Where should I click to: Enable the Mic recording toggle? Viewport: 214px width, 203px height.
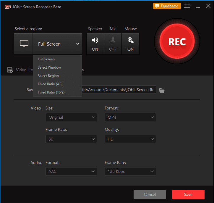[x=113, y=44]
